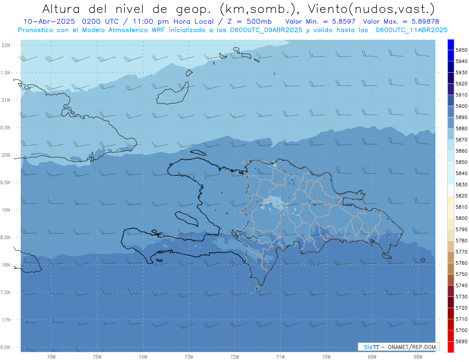Click the '70W' longitude label
Image resolution: width=469 pixels, height=362 pixels.
pyautogui.click(x=326, y=357)
